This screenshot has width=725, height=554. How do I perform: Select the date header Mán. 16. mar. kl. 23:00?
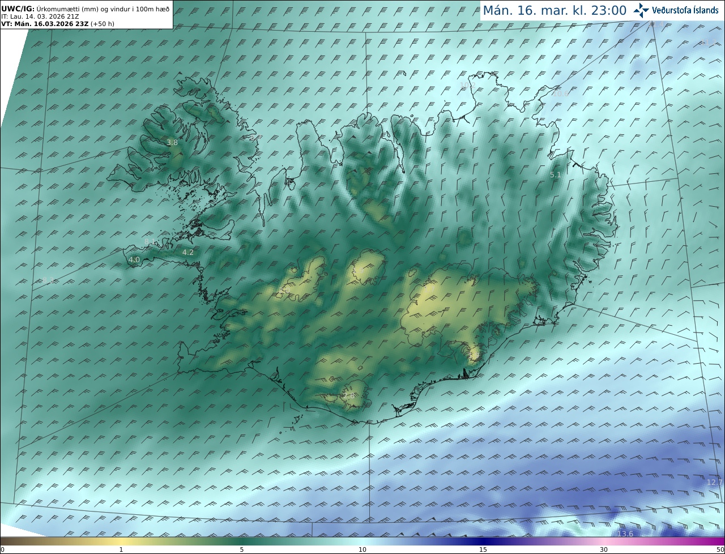[555, 10]
